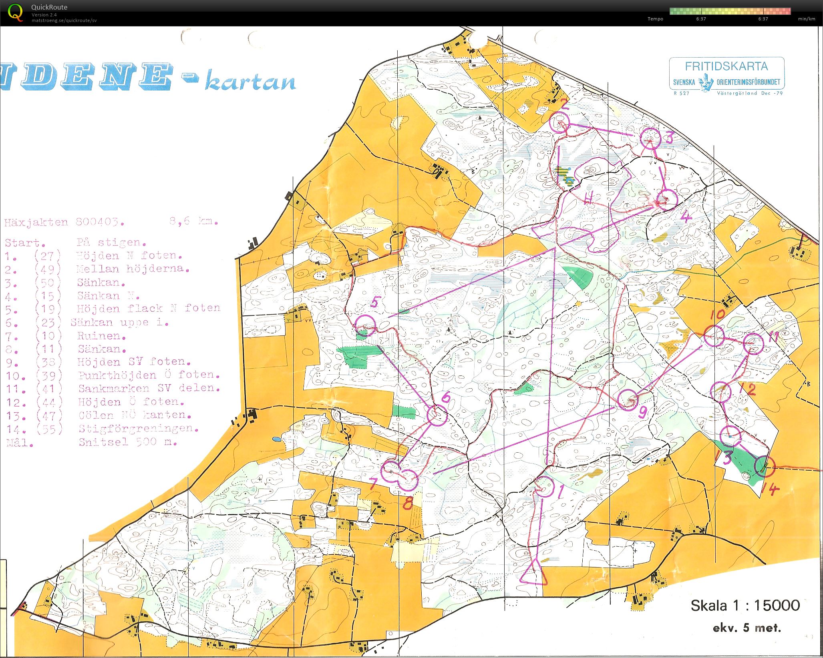Click description line 6 Sänkan uppe i
Image resolution: width=823 pixels, height=658 pixels.
[87, 322]
